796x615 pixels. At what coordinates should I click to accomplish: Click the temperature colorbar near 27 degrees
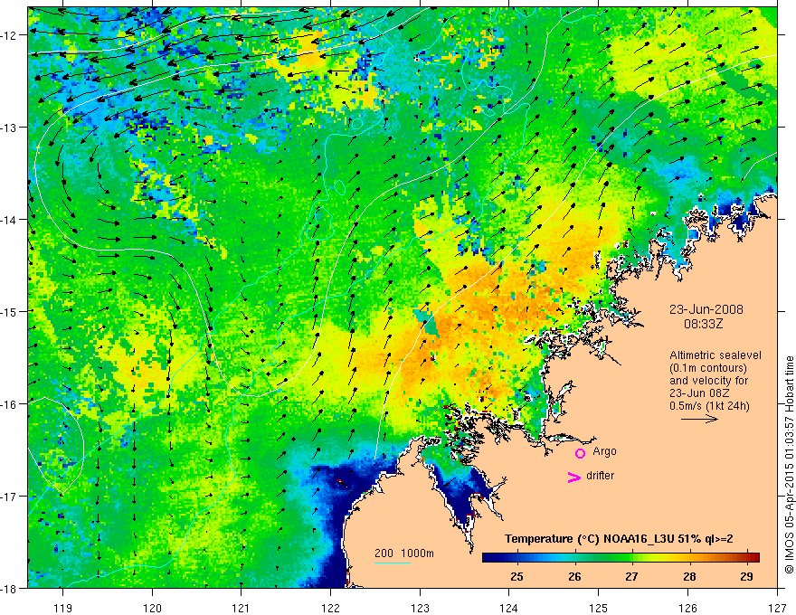631,558
